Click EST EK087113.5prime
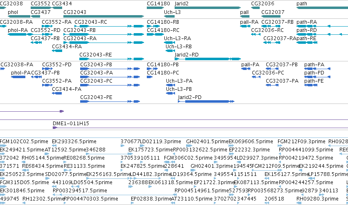This screenshot has height=205, width=348. pos(256,182)
